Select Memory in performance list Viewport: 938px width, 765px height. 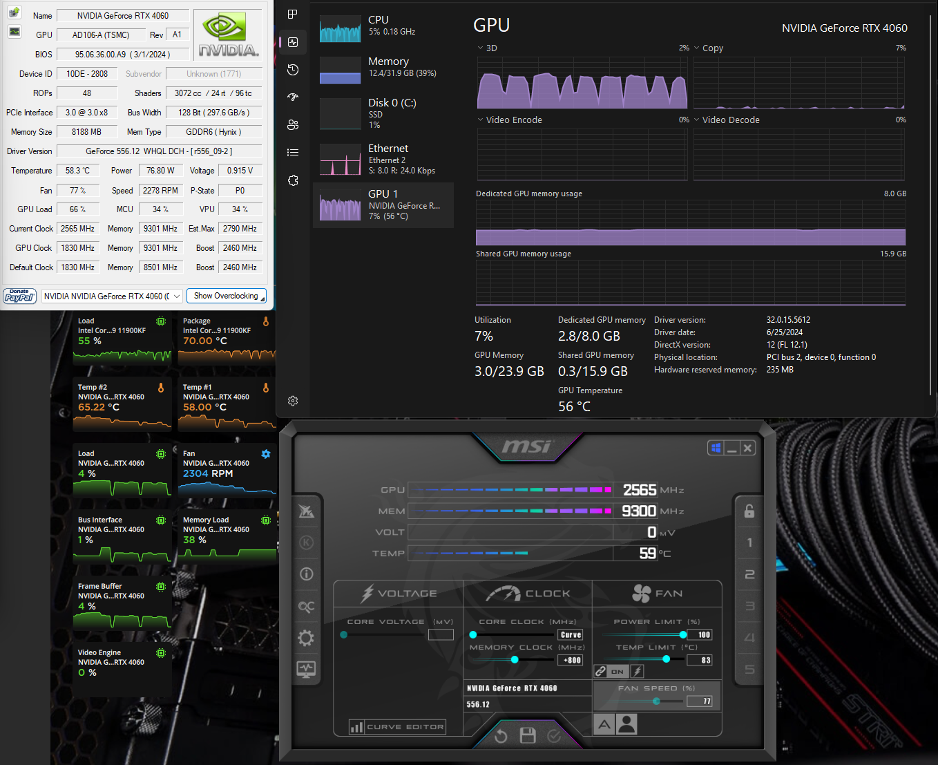coord(383,69)
